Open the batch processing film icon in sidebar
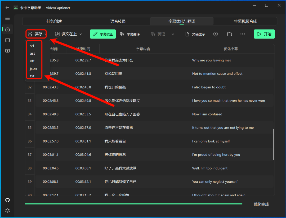Screen dimensions: 286x218 (7, 40)
